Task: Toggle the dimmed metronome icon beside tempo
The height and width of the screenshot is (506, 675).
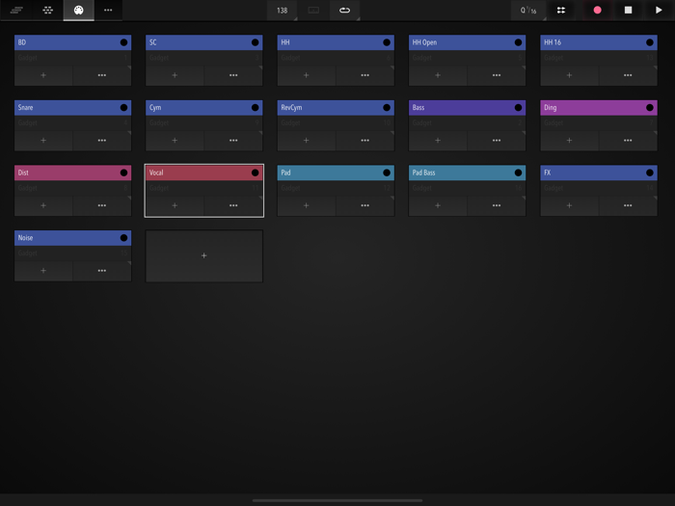Action: pos(313,11)
